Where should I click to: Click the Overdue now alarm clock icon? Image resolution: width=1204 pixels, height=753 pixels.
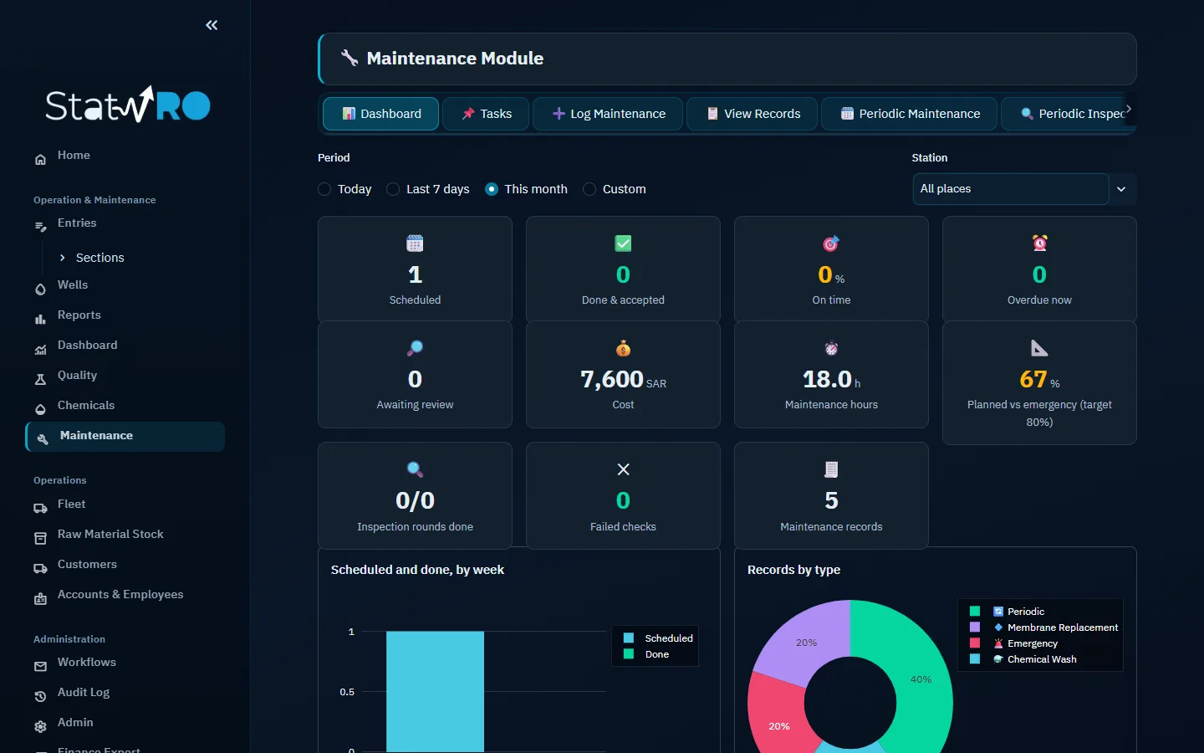(1039, 243)
